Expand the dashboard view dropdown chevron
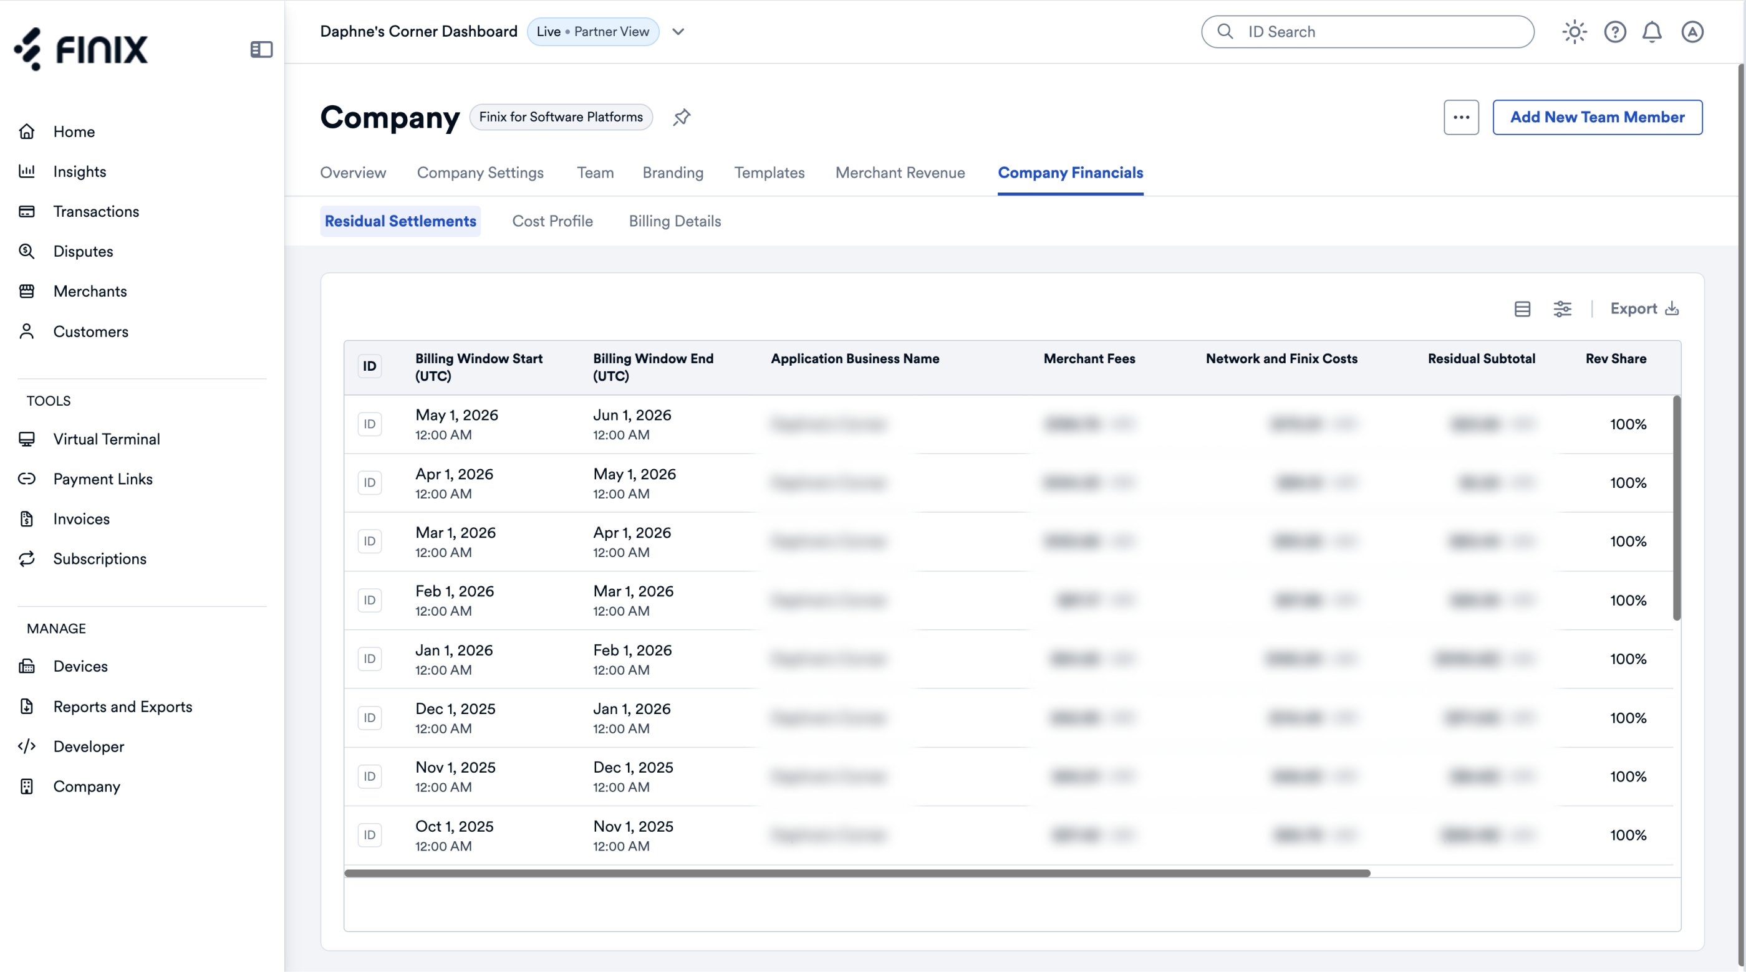 (678, 32)
